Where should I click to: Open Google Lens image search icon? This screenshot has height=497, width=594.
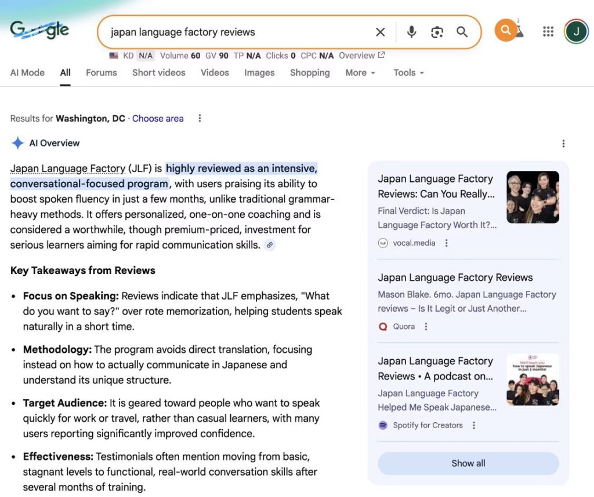(x=437, y=32)
